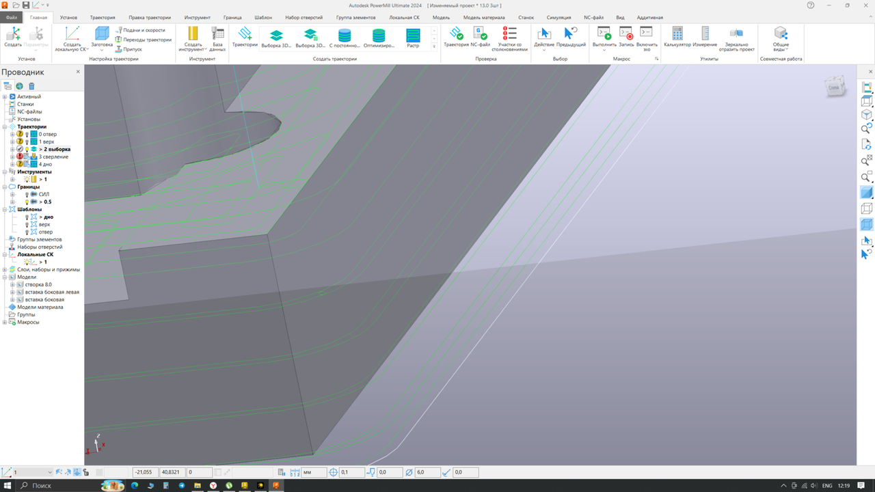Expand the Траектории tree node
The image size is (875, 492).
[x=5, y=127]
